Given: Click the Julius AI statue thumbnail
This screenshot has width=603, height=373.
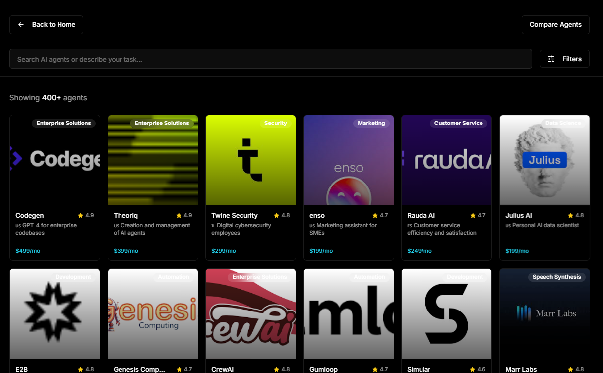Looking at the screenshot, I should click(544, 160).
